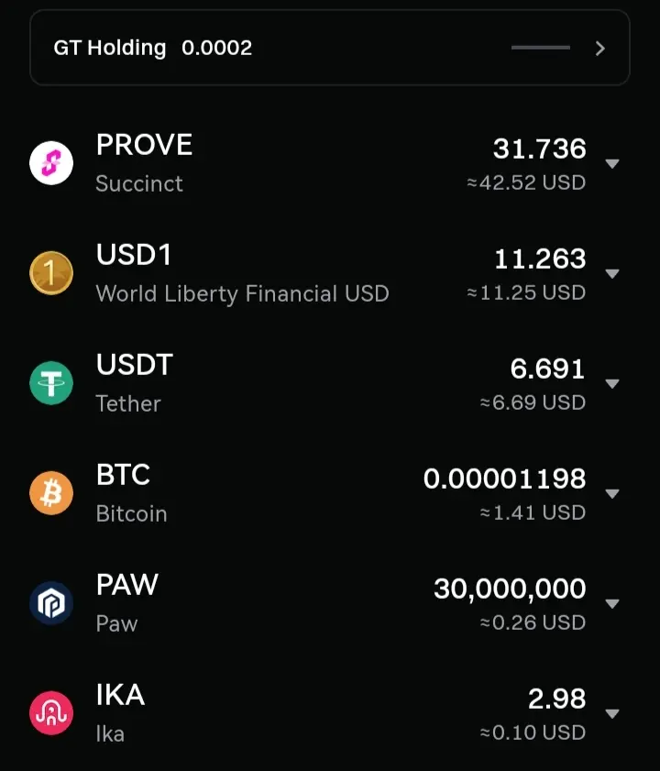The width and height of the screenshot is (660, 771).
Task: Tap the green Tether USDT icon
Action: [x=51, y=383]
